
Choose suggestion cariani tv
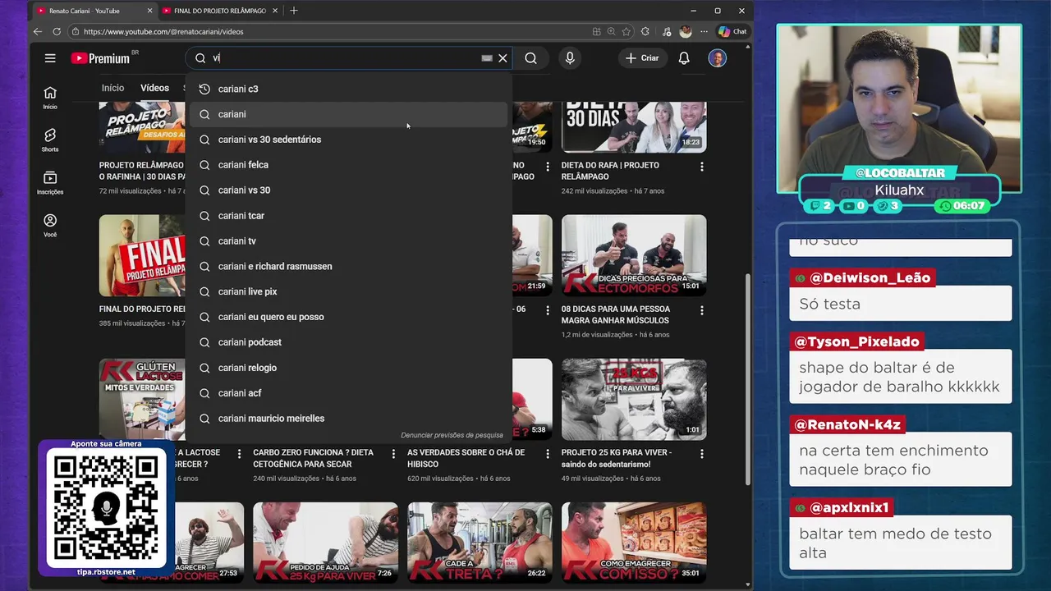tap(348, 241)
